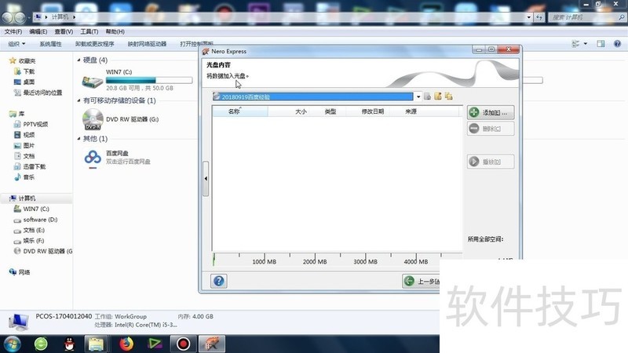Launch Firefox from the taskbar
628x353 pixels.
click(x=126, y=343)
